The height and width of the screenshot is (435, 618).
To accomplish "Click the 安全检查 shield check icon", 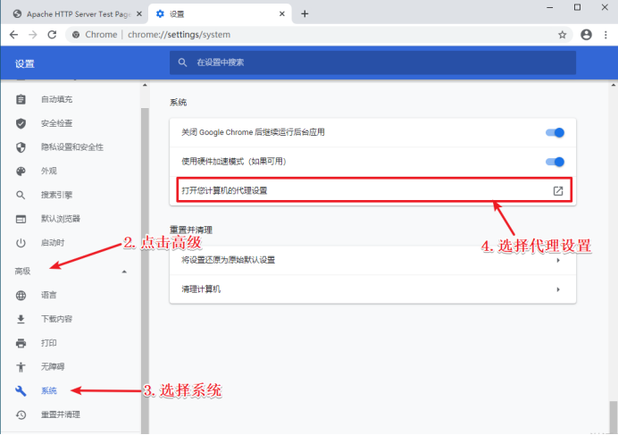I will (21, 123).
